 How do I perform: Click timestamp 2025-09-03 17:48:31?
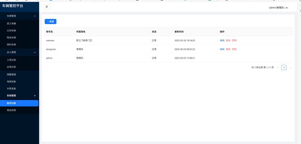[x=185, y=58]
